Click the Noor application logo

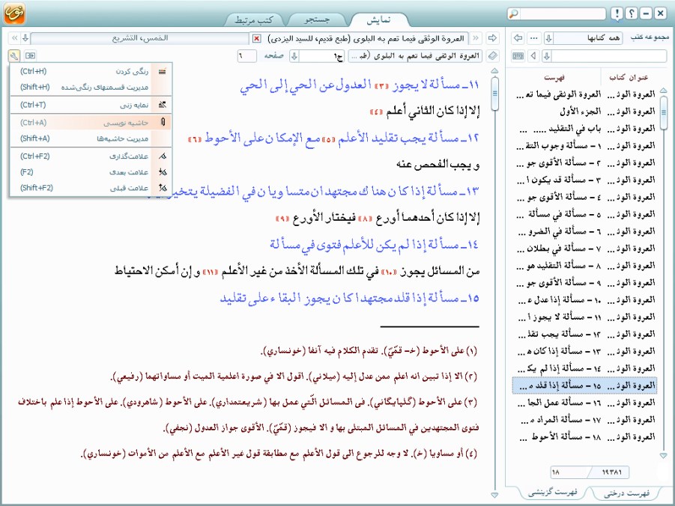pos(14,13)
